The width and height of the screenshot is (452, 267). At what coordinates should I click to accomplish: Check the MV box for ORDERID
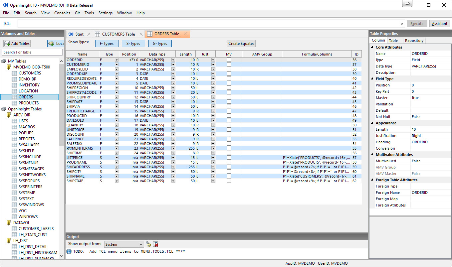coord(229,60)
